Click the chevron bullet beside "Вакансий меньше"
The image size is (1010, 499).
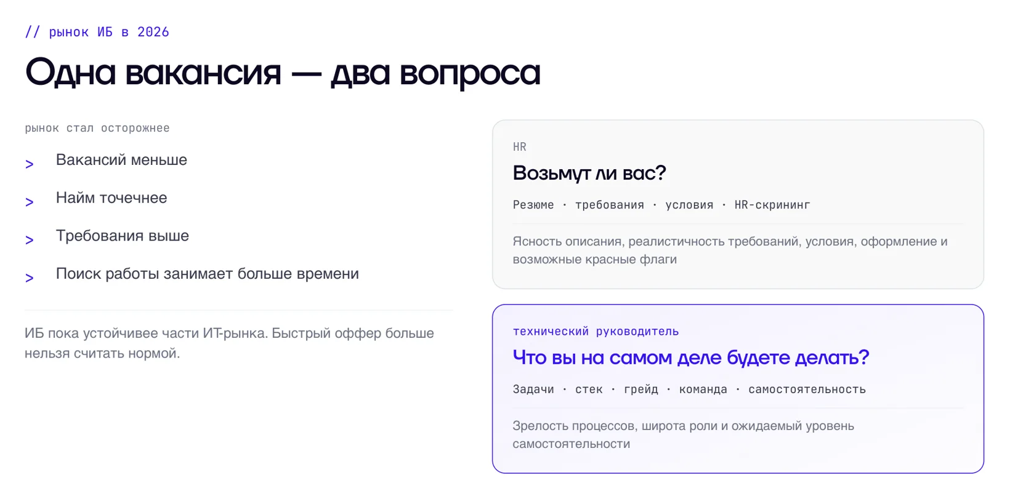(x=29, y=164)
